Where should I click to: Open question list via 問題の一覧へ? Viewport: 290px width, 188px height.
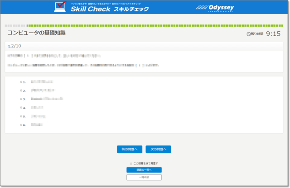144,170
